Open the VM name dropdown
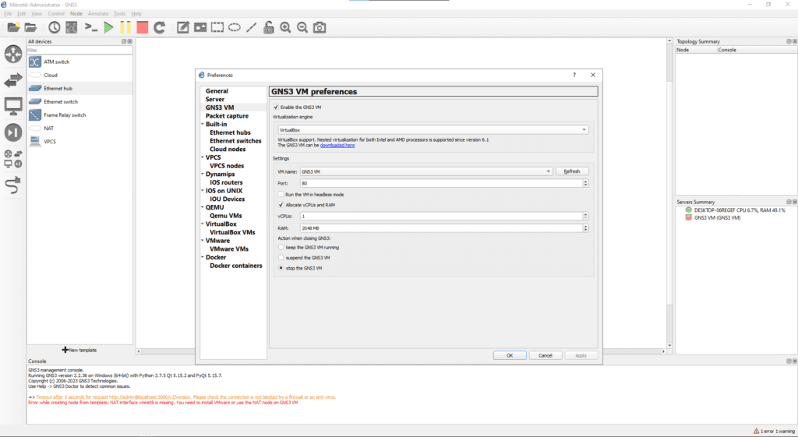Screen dimensions: 798x437 [426, 171]
